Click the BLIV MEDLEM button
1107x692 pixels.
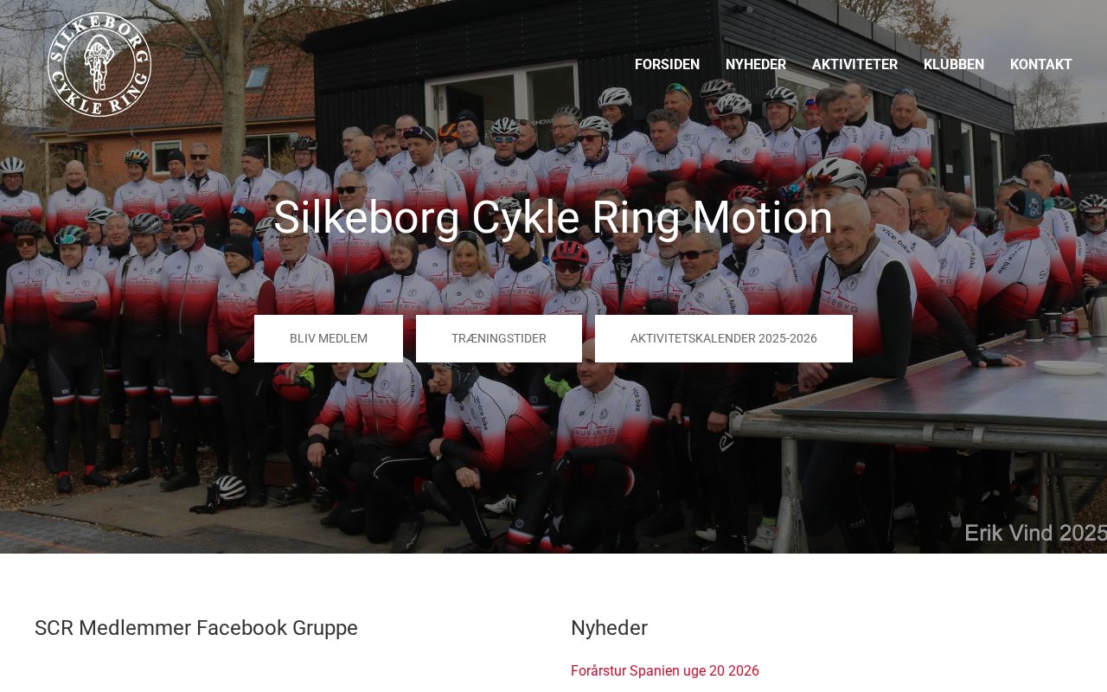coord(329,338)
